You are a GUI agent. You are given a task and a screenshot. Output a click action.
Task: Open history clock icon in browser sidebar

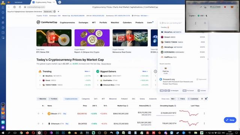pos(3,12)
